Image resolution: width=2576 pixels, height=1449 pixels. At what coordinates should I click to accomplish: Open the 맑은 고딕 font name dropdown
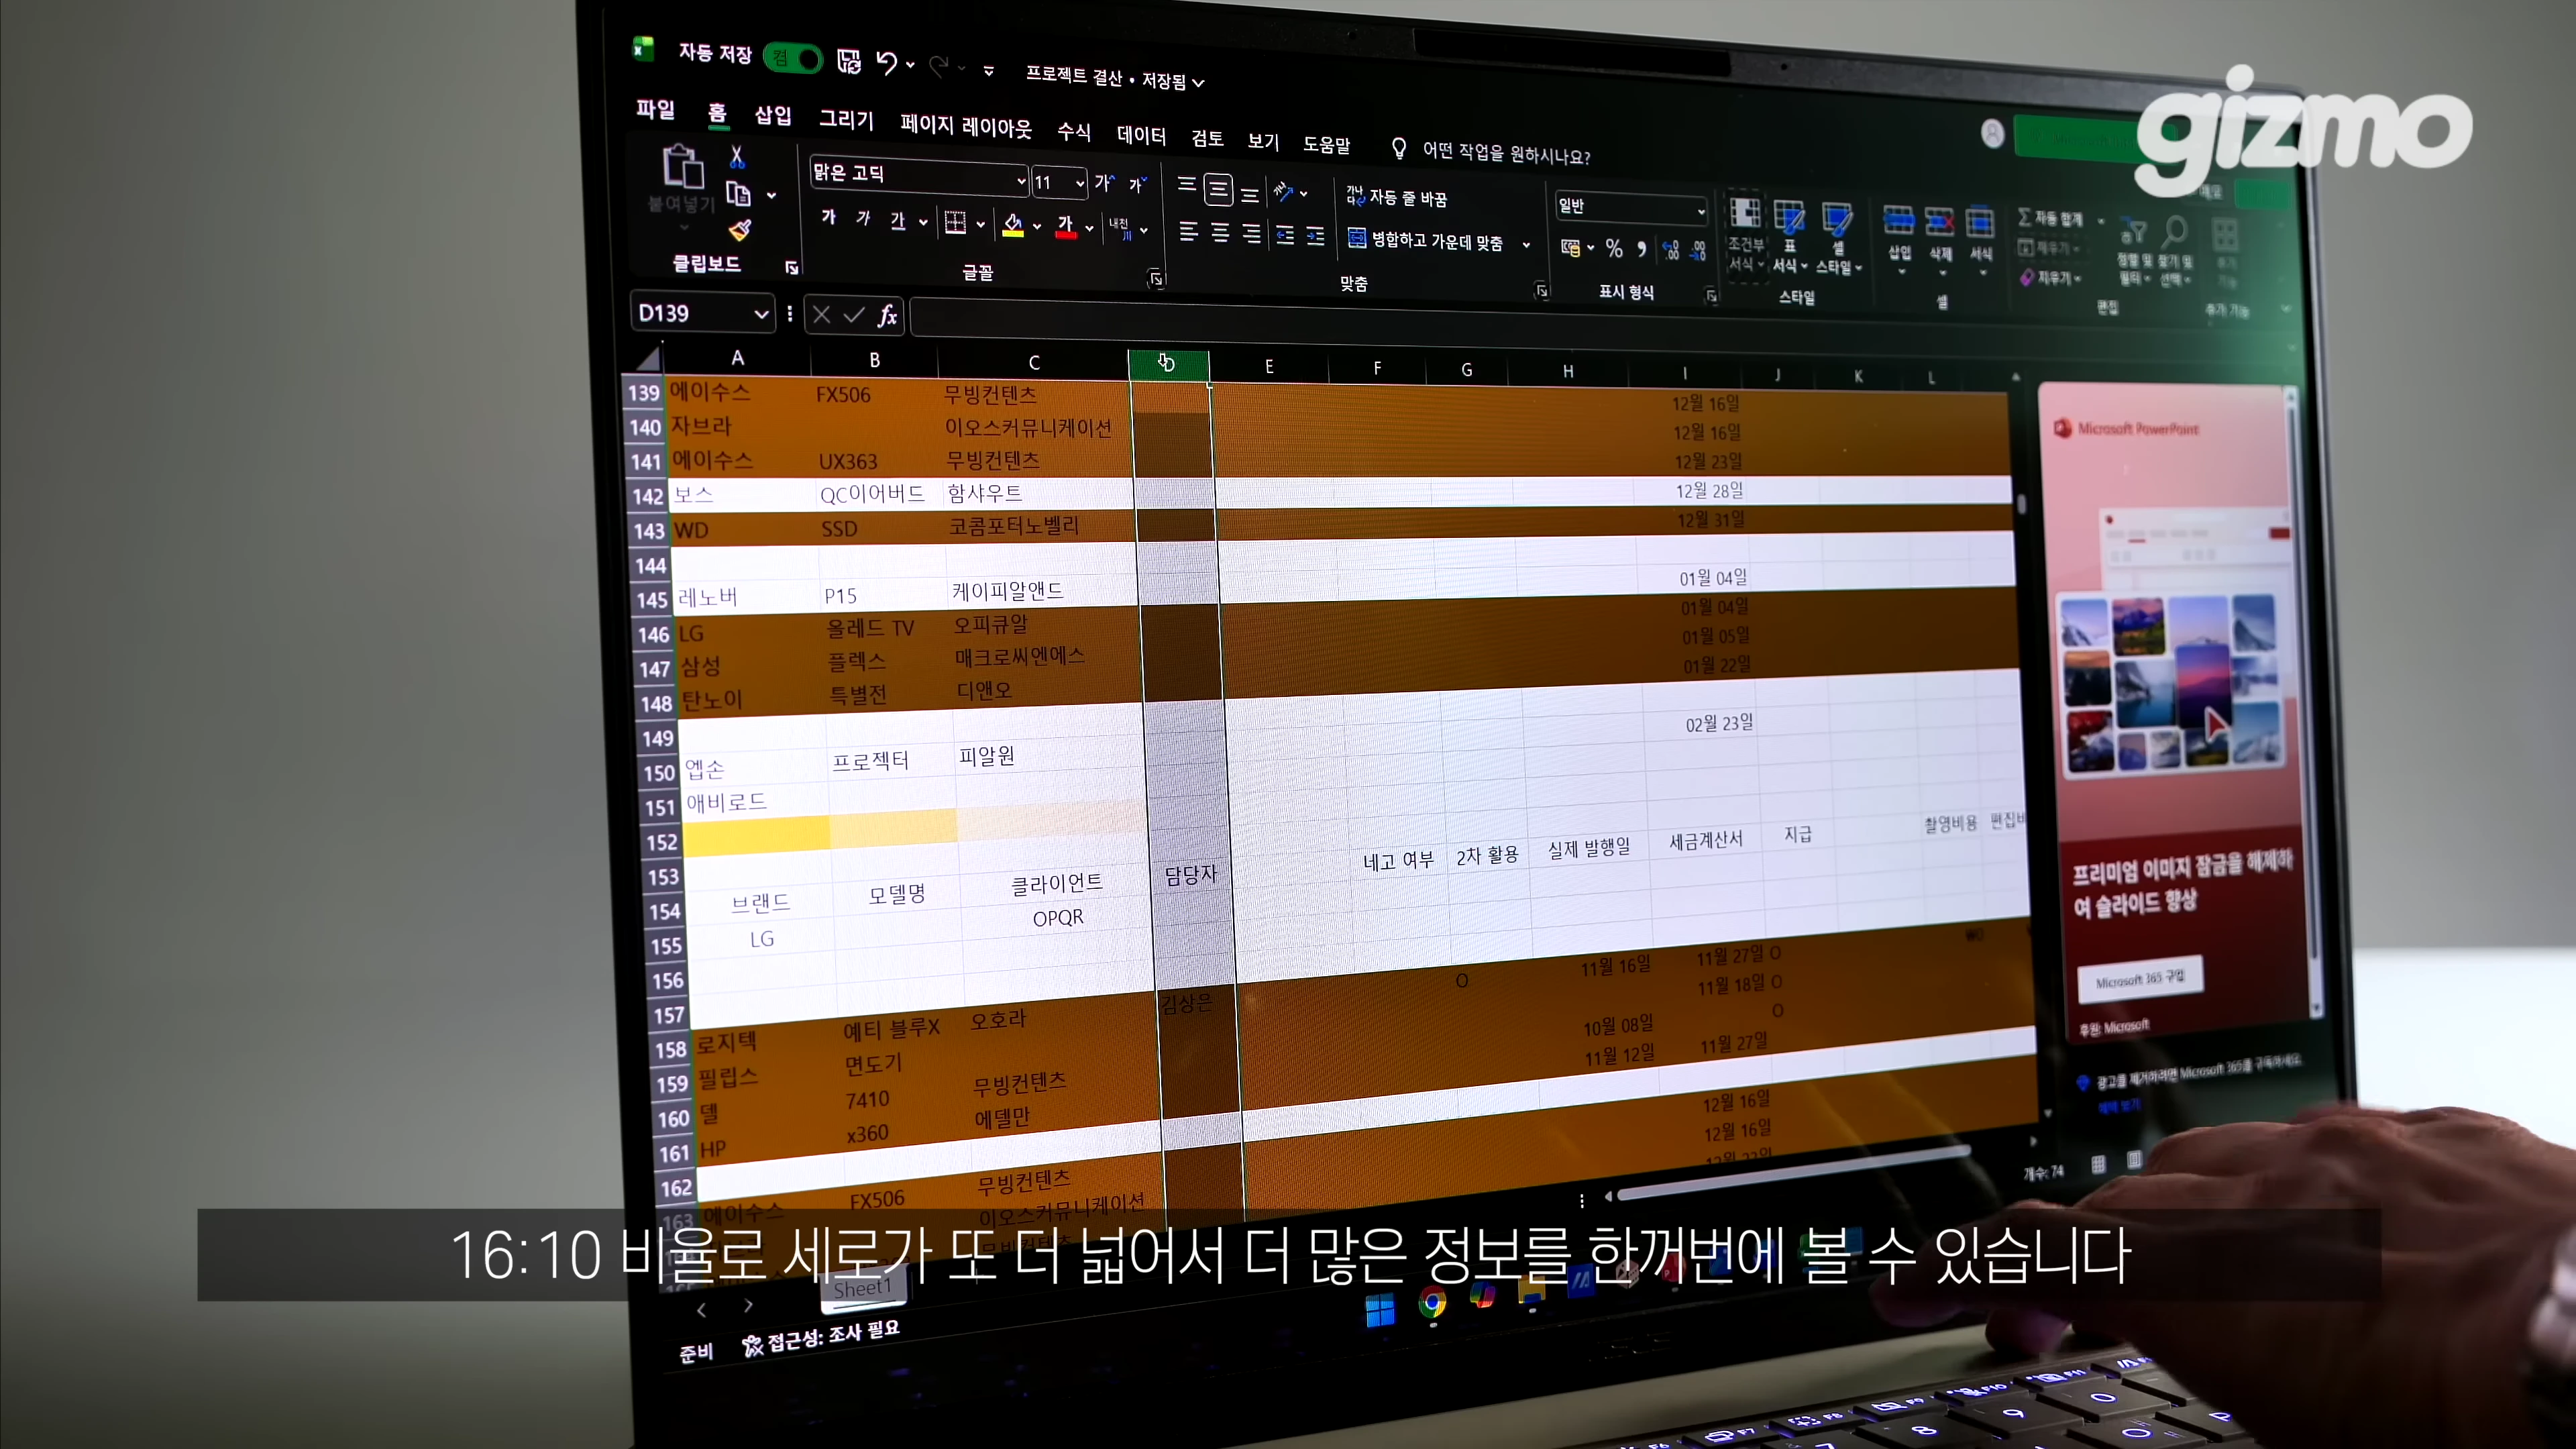(x=1021, y=181)
